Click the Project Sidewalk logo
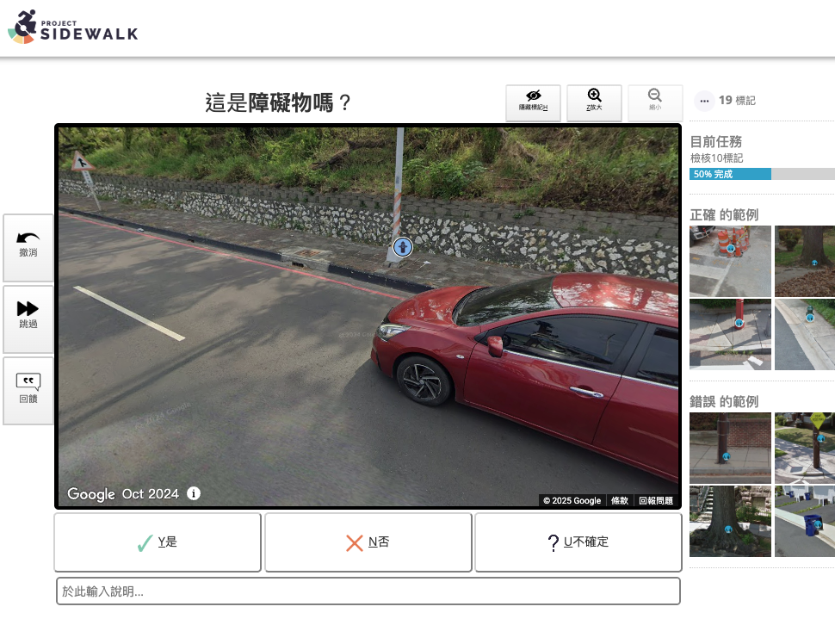 pyautogui.click(x=72, y=27)
